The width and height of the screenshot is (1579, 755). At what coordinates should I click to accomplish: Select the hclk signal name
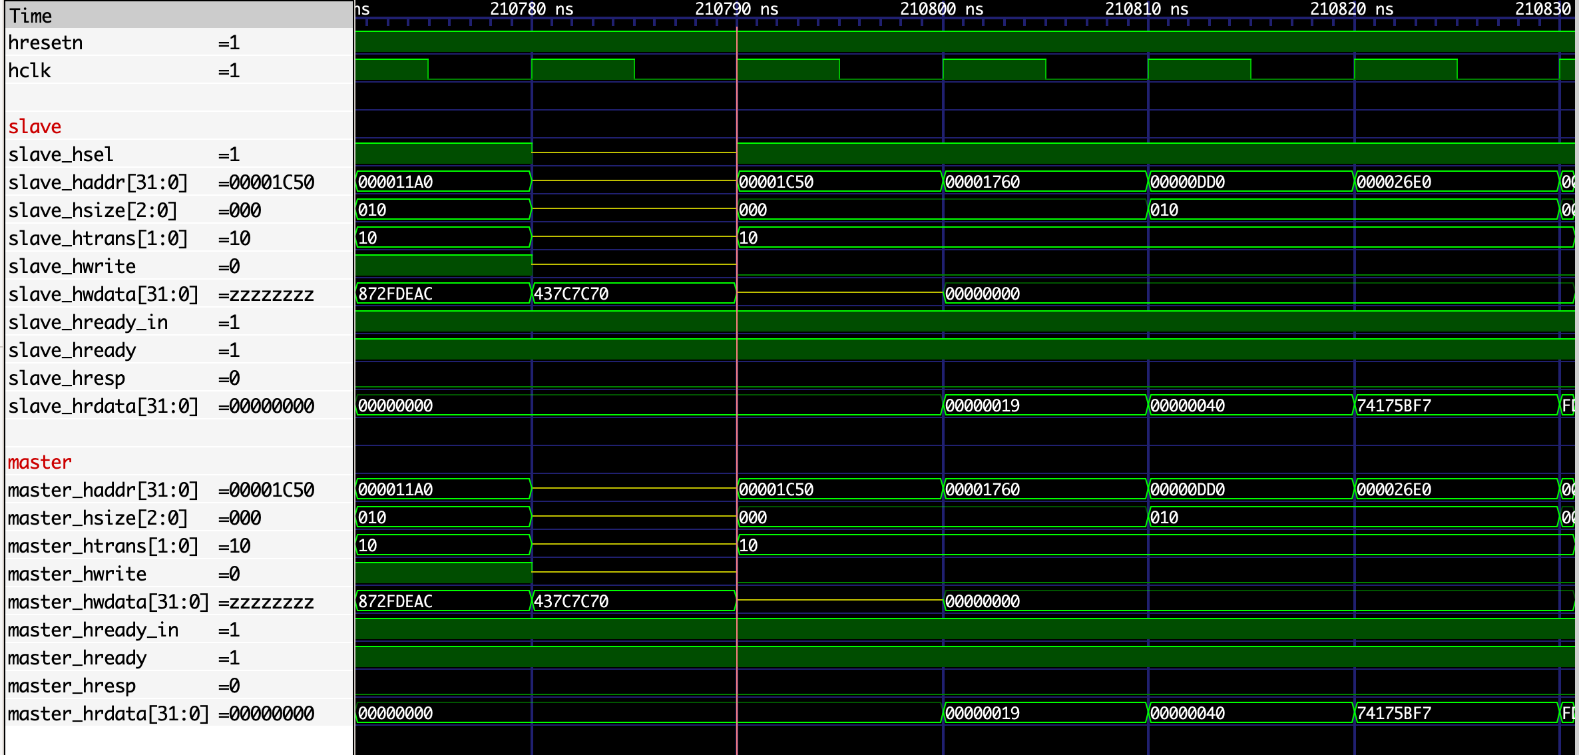point(29,71)
